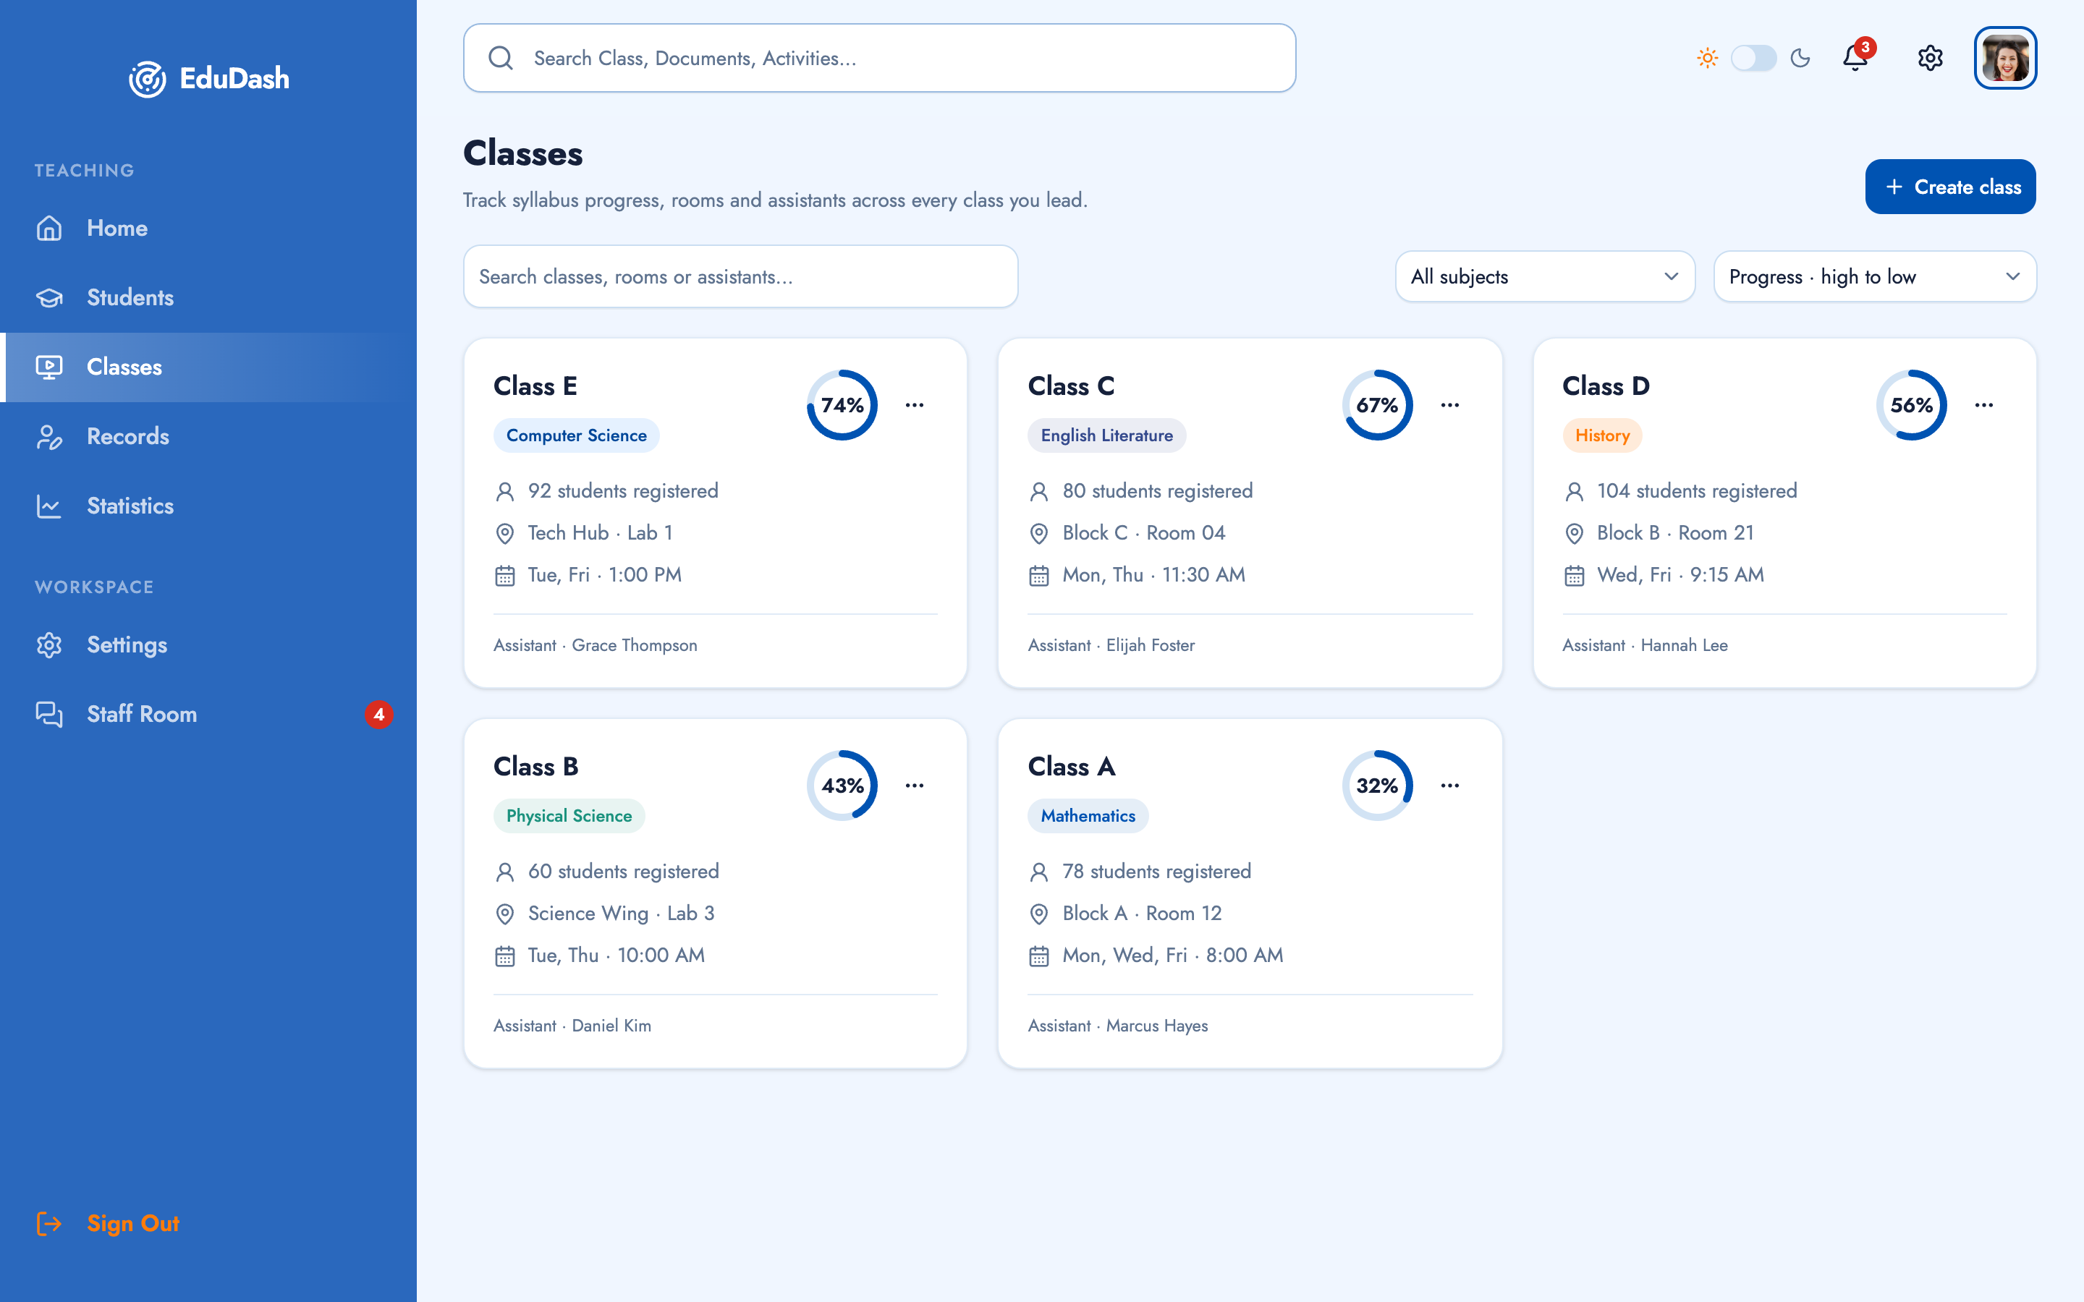Open the notifications bell
This screenshot has height=1302, width=2084.
tap(1855, 58)
